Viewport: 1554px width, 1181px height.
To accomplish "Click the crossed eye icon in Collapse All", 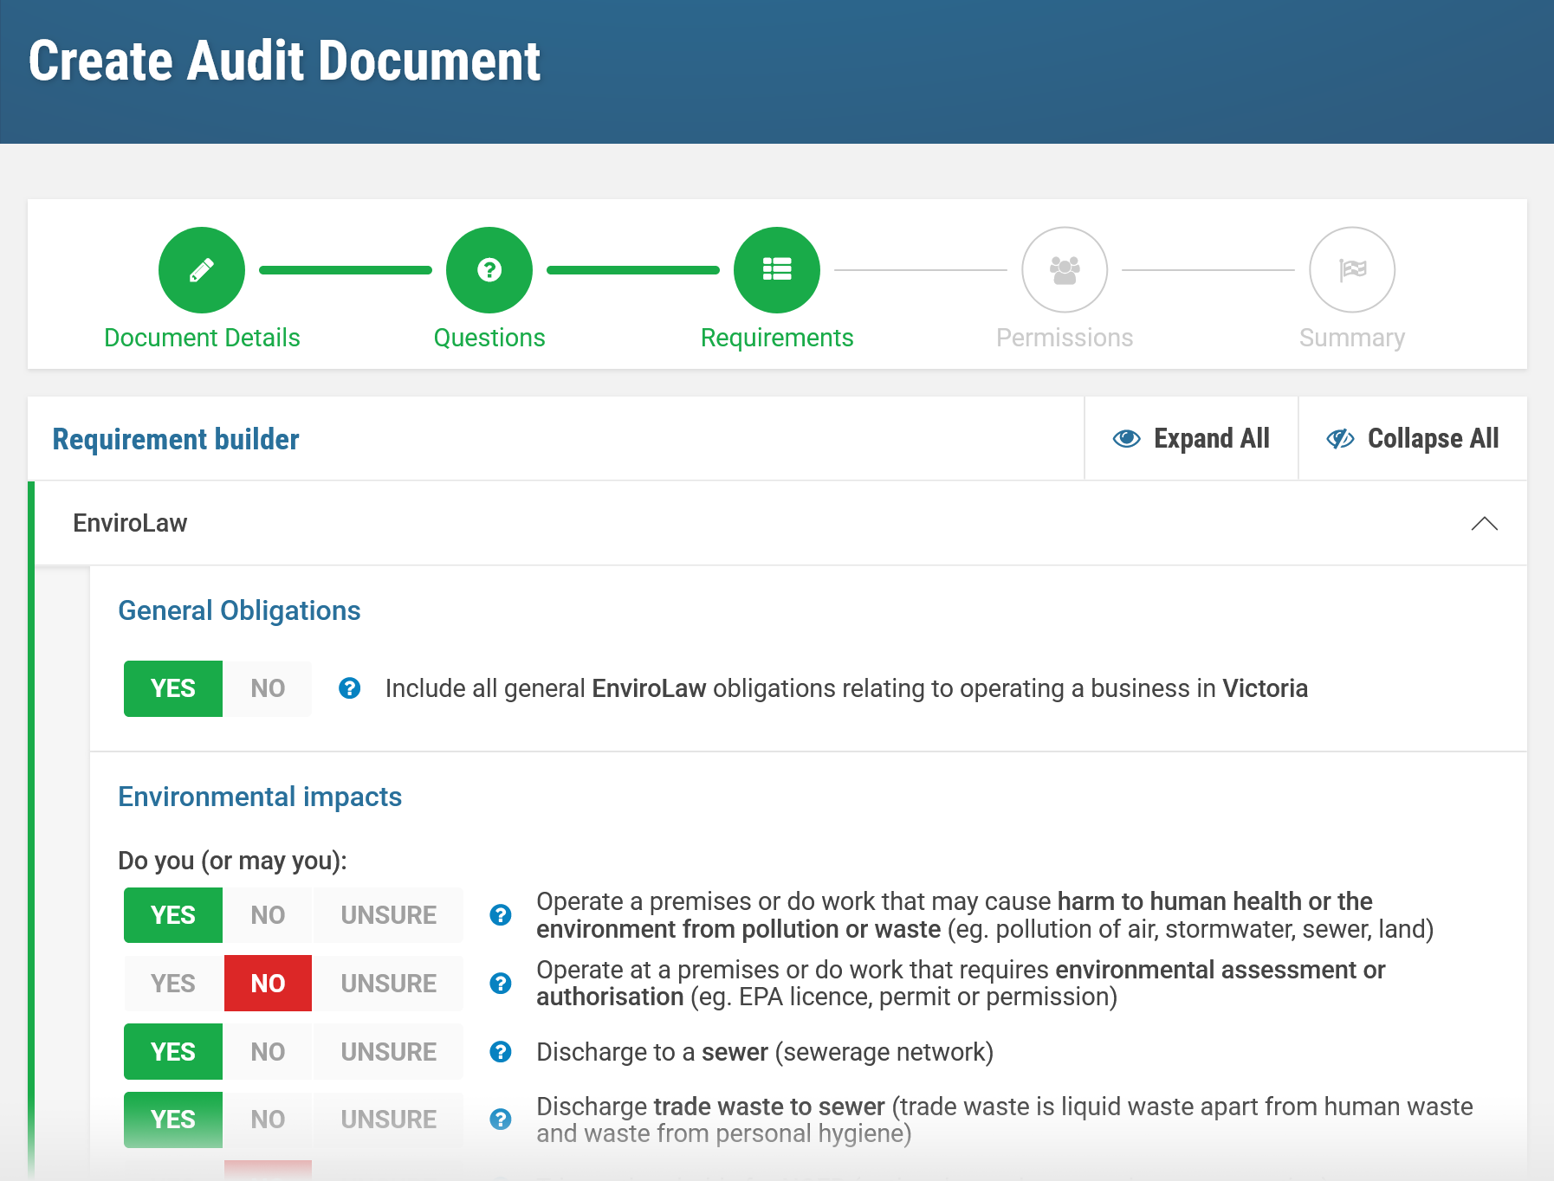I will (x=1340, y=439).
